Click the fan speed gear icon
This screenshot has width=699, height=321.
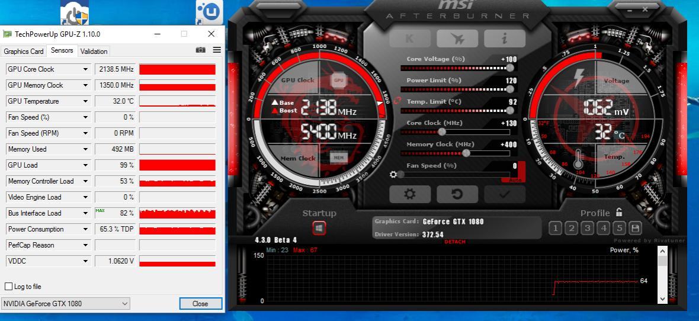pyautogui.click(x=393, y=174)
